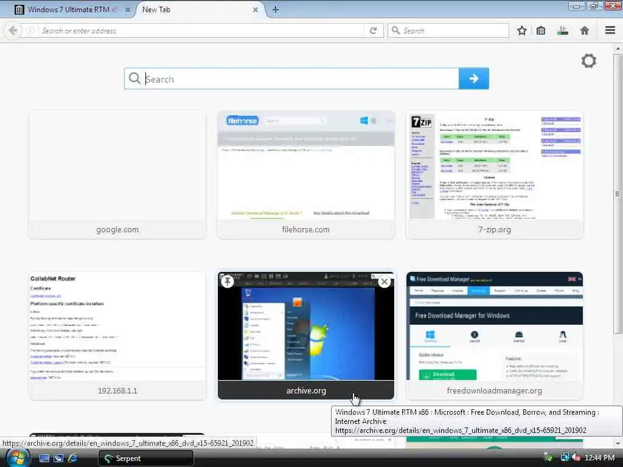Remove the archive.org tile with X
This screenshot has height=467, width=623.
click(385, 282)
